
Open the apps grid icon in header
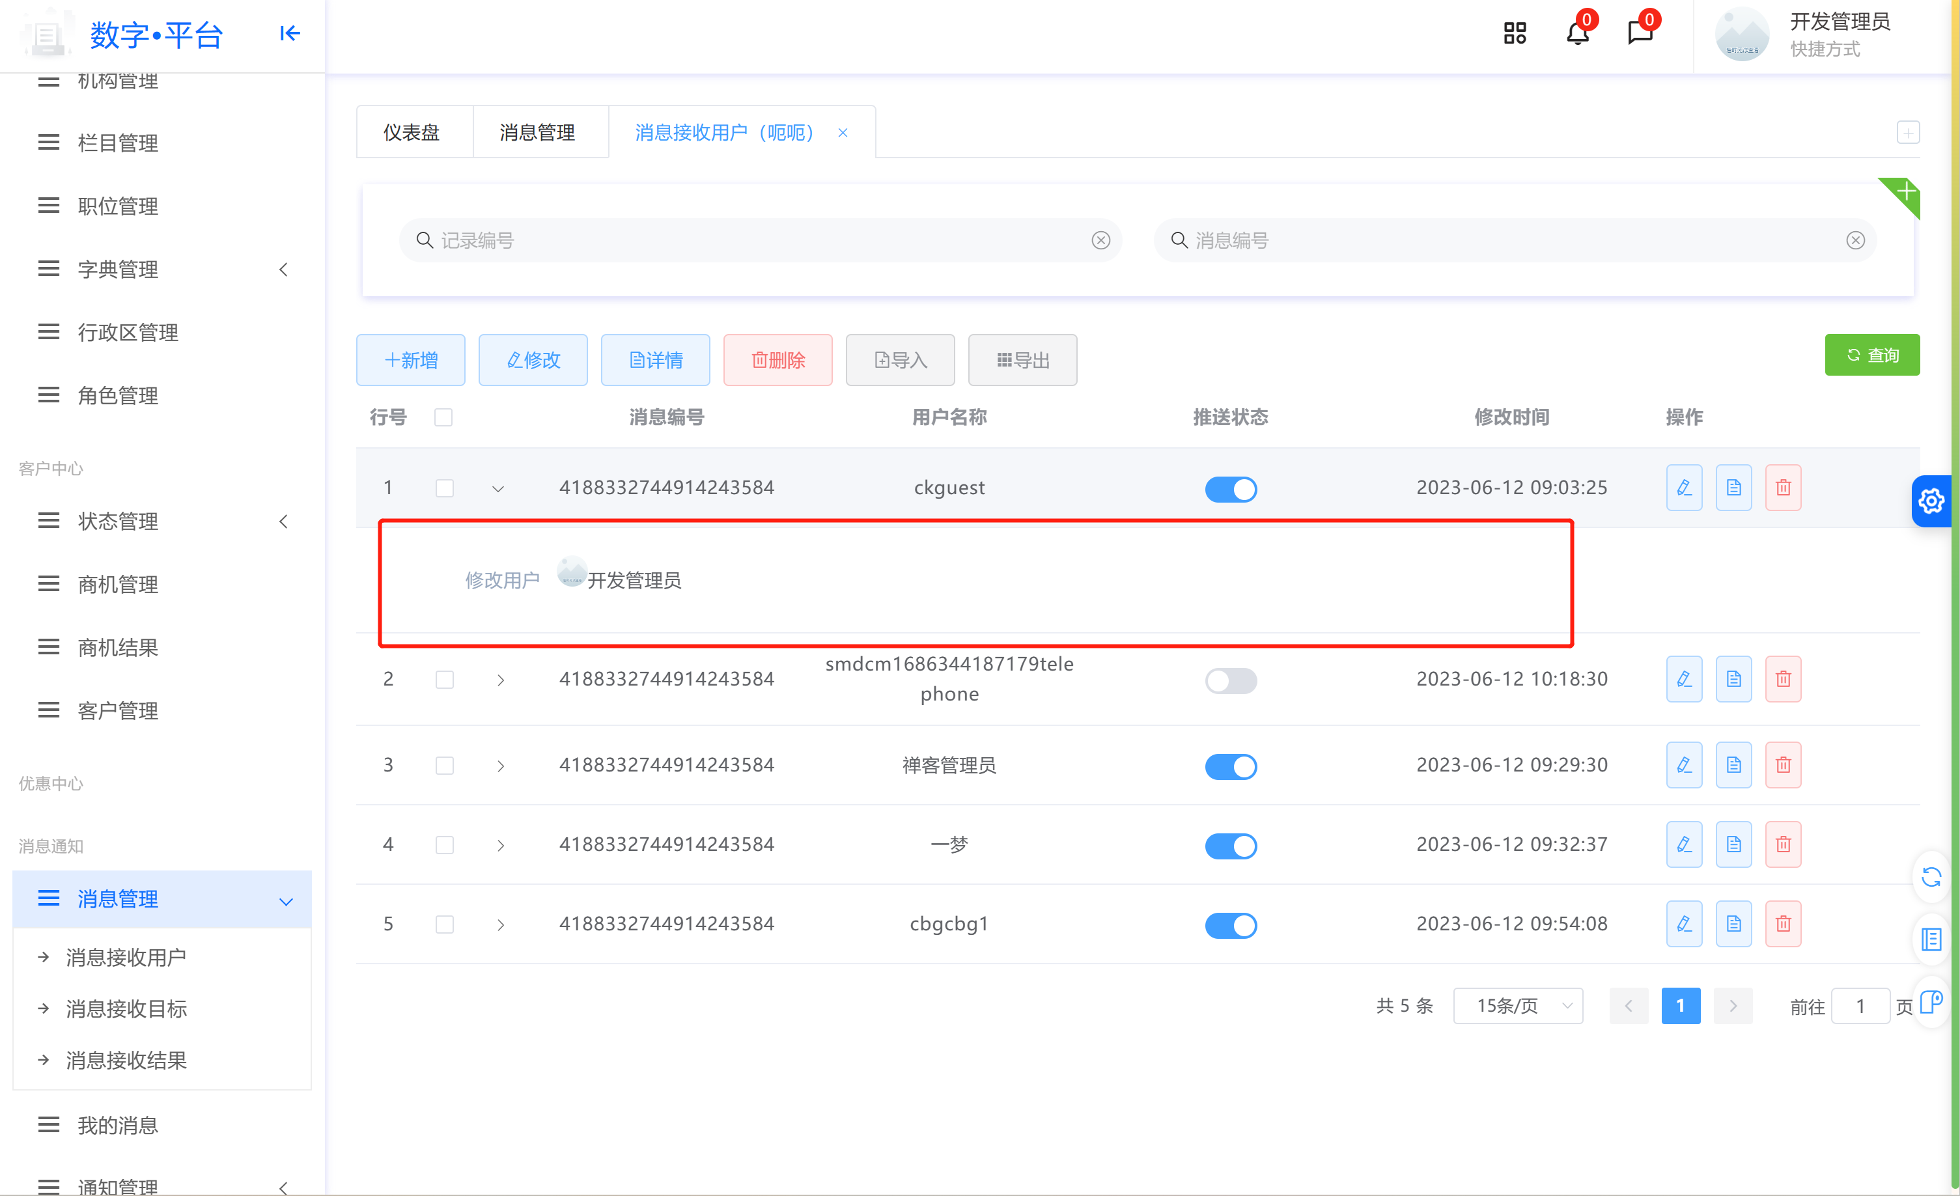1515,33
